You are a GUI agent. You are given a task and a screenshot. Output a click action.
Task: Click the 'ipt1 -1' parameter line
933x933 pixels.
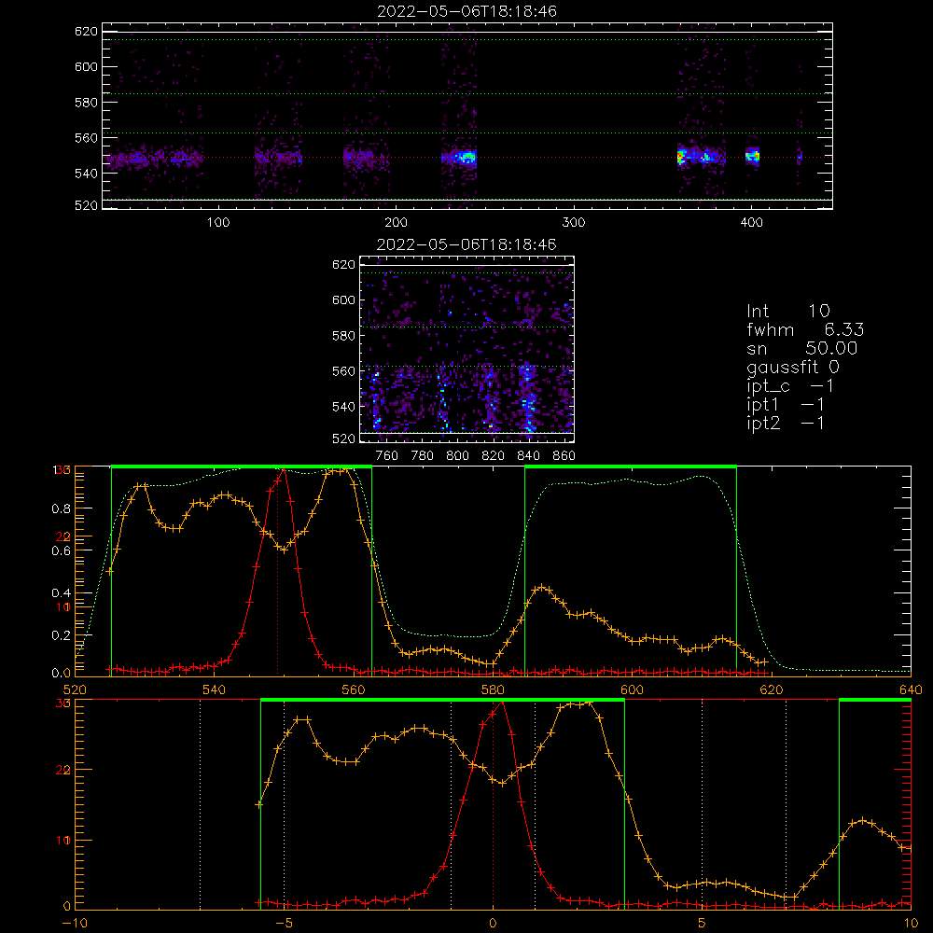tap(786, 405)
